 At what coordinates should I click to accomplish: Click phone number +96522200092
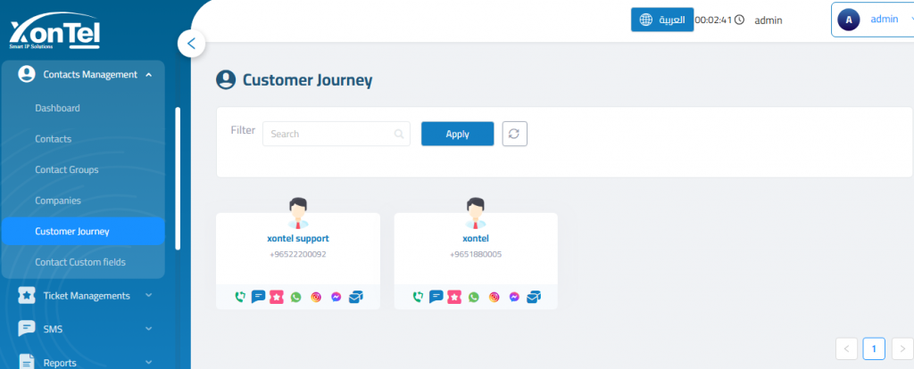[x=298, y=255]
